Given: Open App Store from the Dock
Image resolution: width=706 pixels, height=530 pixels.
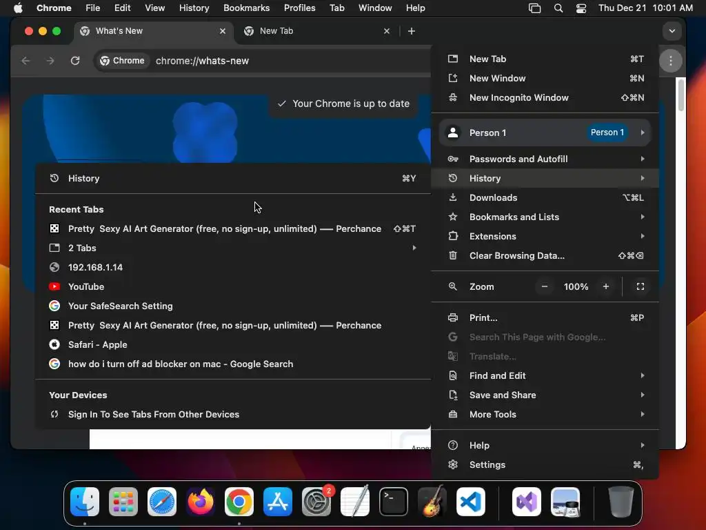Looking at the screenshot, I should (x=278, y=502).
